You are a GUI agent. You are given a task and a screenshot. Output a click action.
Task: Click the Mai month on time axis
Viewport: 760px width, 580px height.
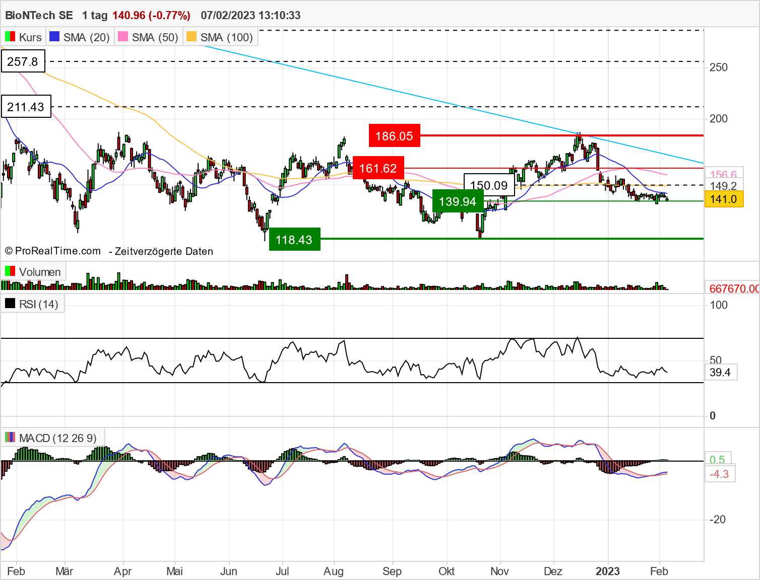tap(174, 571)
